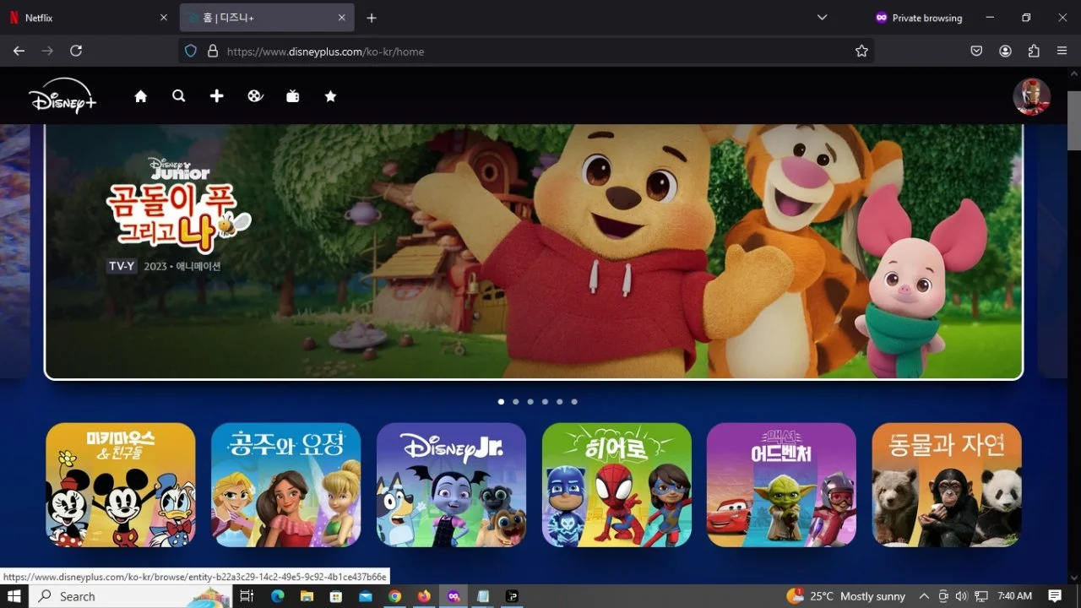Open the Firefox account icon

[1005, 51]
